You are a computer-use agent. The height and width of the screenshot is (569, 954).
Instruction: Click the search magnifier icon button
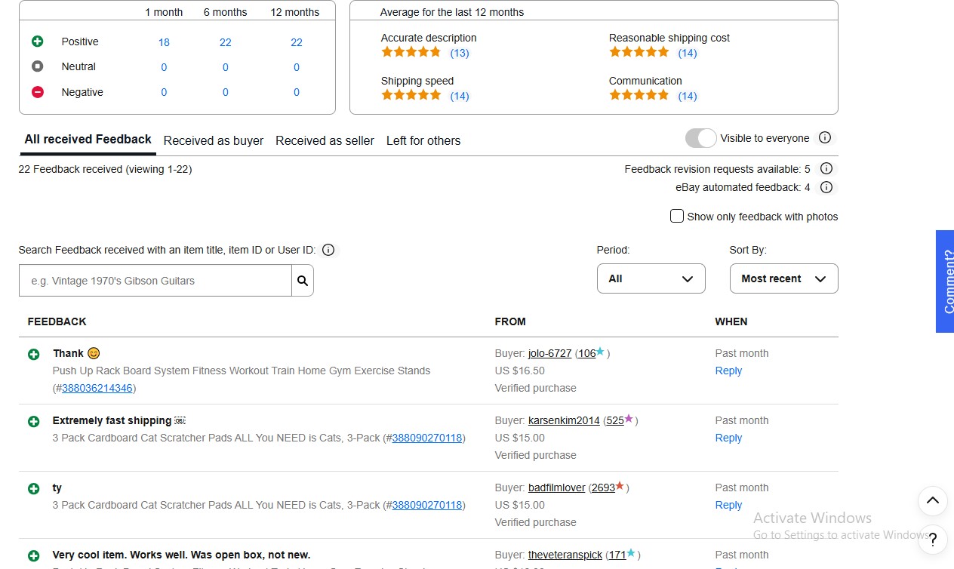[x=303, y=281]
